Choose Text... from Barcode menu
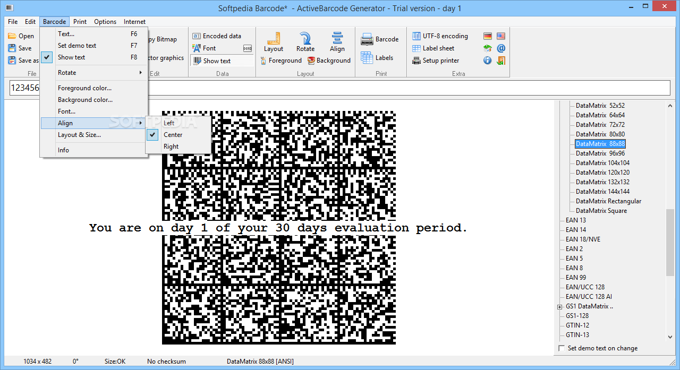Viewport: 680px width, 370px height. [x=93, y=34]
